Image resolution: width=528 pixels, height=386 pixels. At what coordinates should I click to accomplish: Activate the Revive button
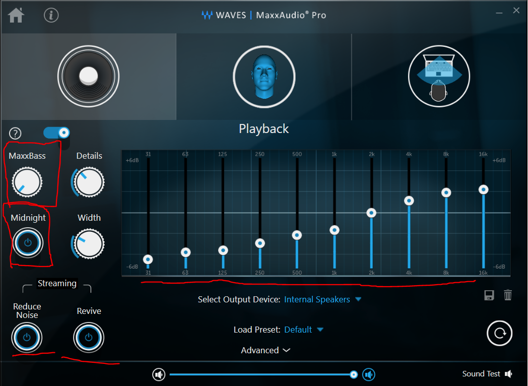pos(89,337)
